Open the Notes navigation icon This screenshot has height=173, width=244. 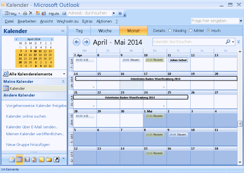click(x=42, y=159)
